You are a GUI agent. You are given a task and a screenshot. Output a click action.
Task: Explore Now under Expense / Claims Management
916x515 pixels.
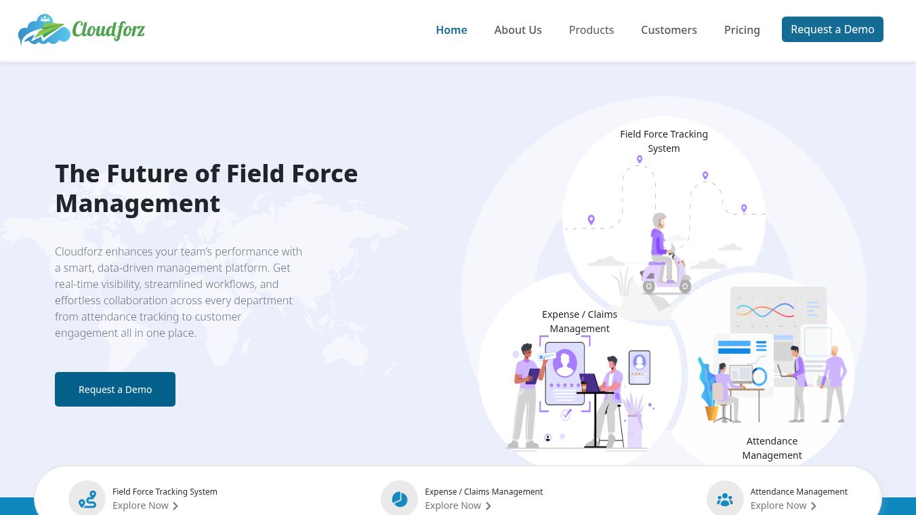[x=453, y=506]
